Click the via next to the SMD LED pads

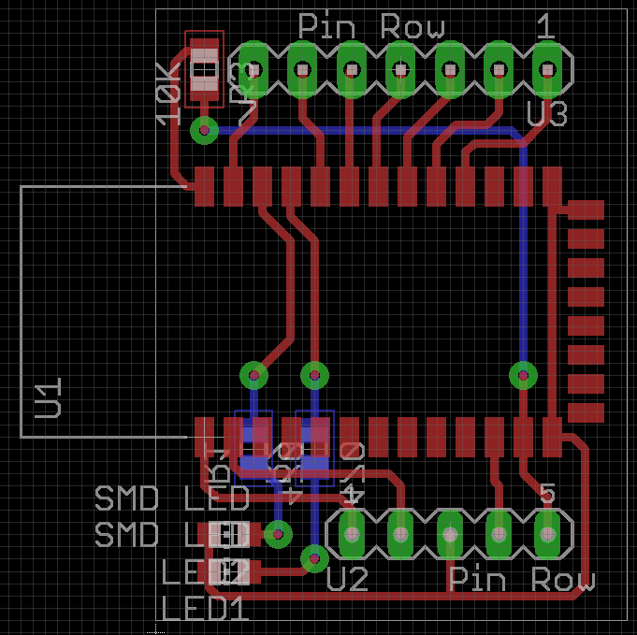278,534
